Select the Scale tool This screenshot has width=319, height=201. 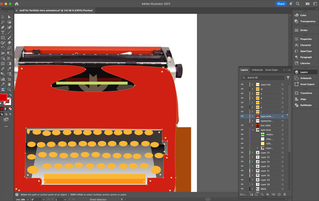point(10,48)
